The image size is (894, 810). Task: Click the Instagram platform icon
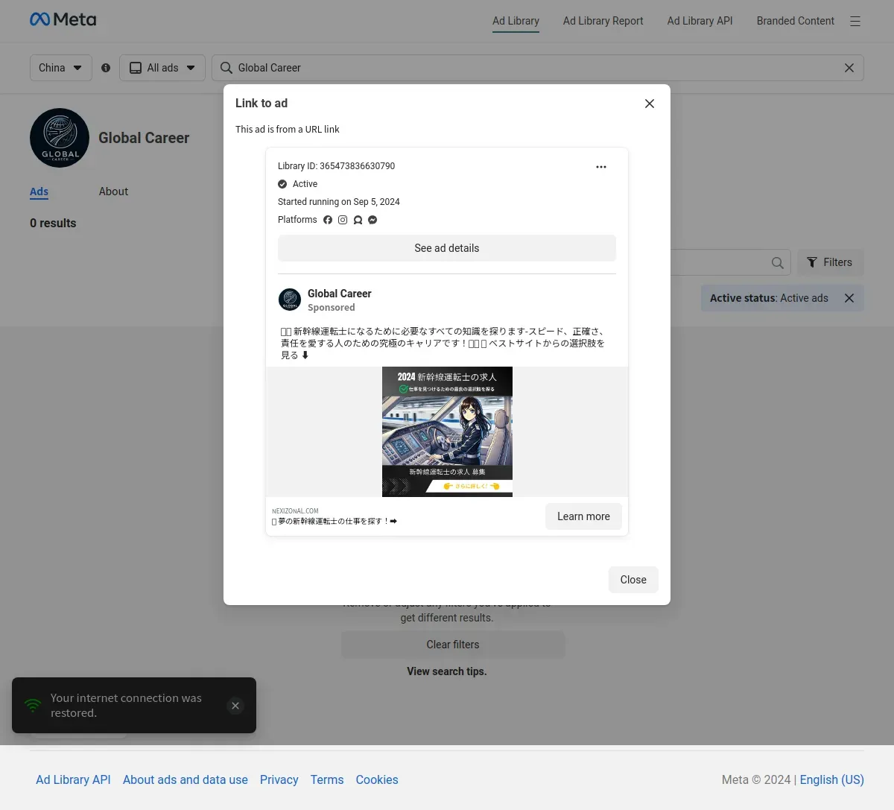(343, 220)
